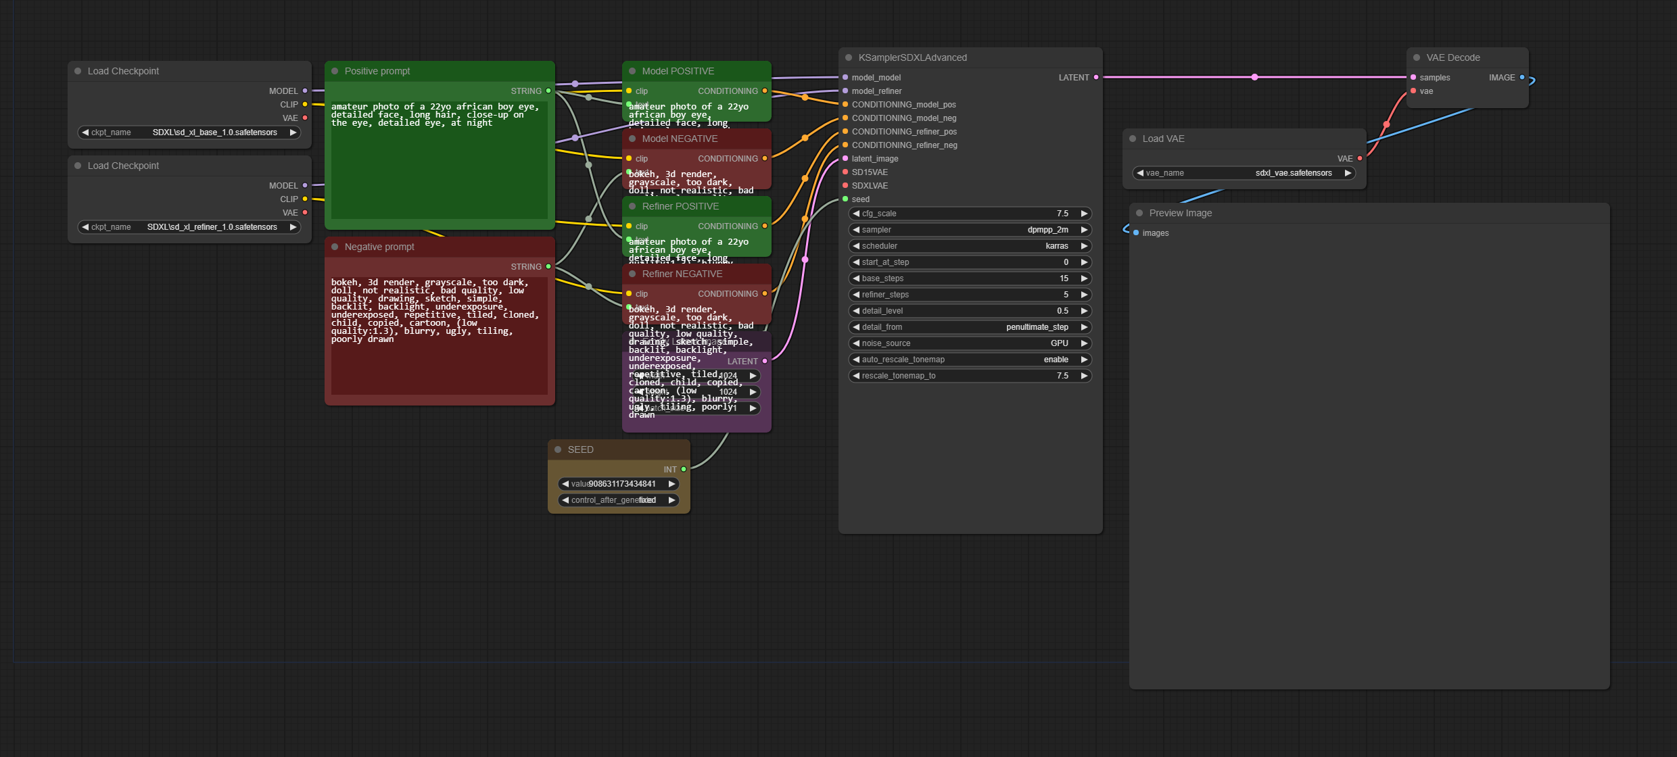Open ckpt_name selector for sd_xl_refiner_1.0.safetensors
1677x757 pixels.
189,227
